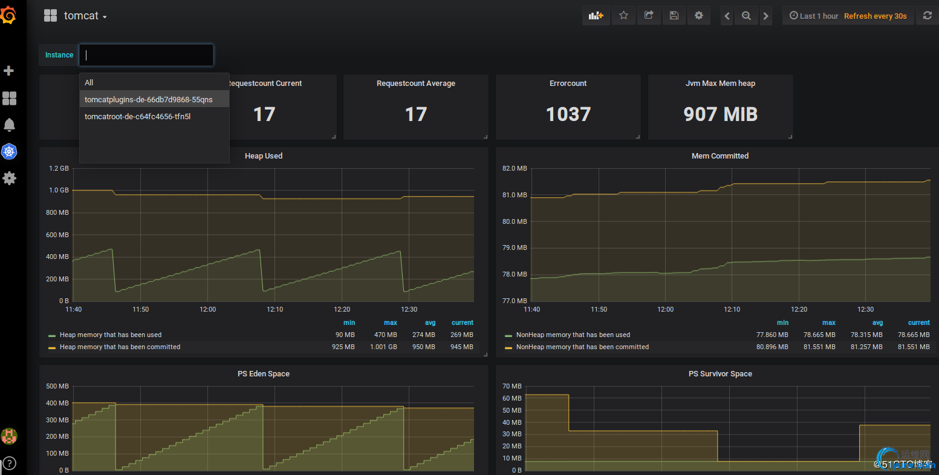Screen dimensions: 939x475
Task: Open the Last 1 hour time picker
Action: (x=814, y=16)
